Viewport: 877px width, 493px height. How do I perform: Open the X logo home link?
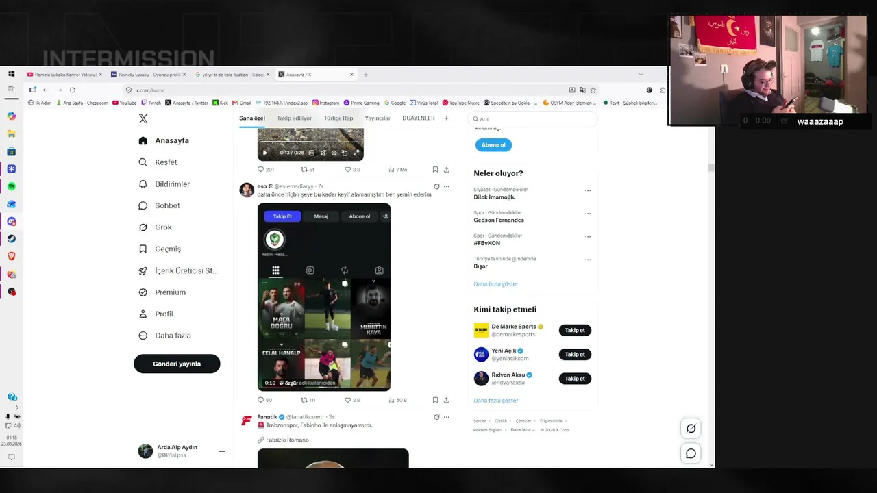pos(143,118)
